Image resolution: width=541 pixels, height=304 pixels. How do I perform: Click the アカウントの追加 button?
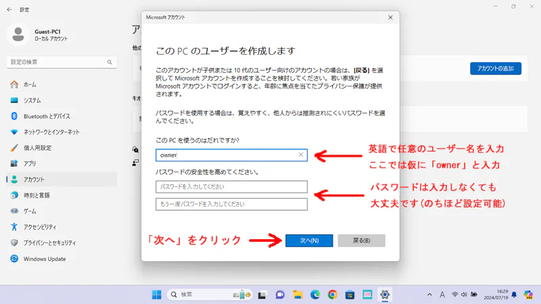click(496, 69)
